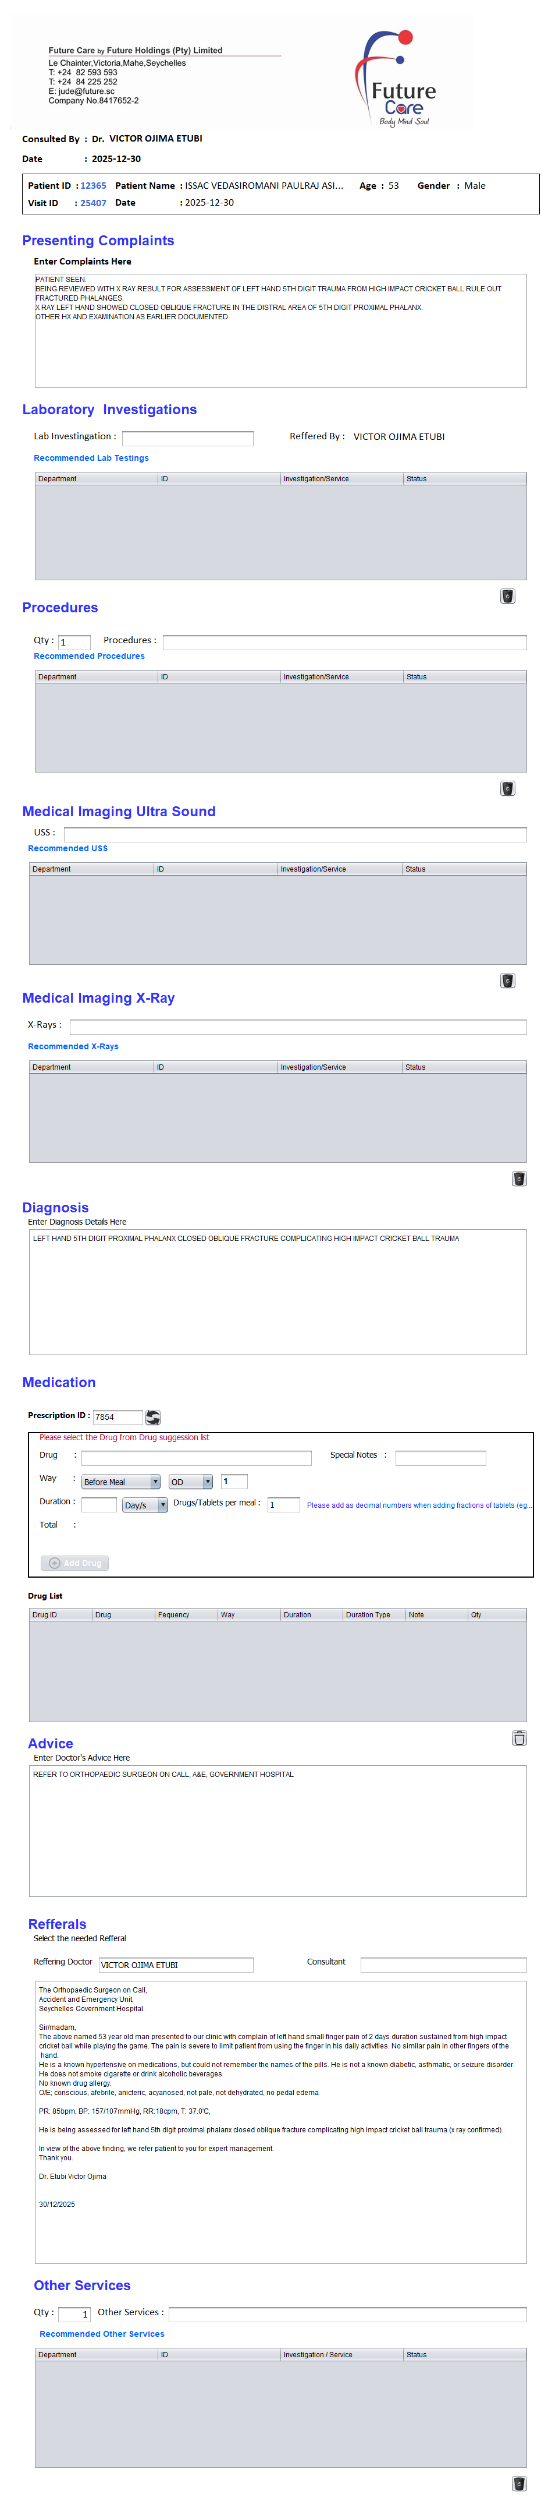Click the delete icon under Procedures table
The width and height of the screenshot is (541, 2511).
507,789
